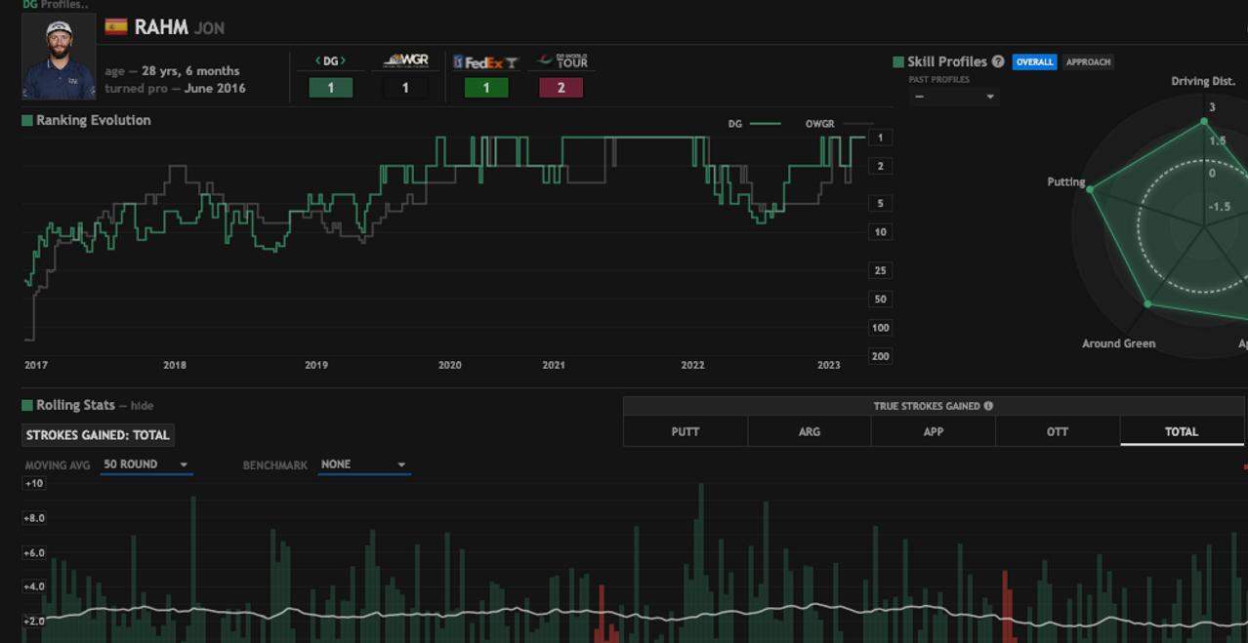Click the right arrow beside DG ranking
The image size is (1248, 643).
click(x=343, y=61)
